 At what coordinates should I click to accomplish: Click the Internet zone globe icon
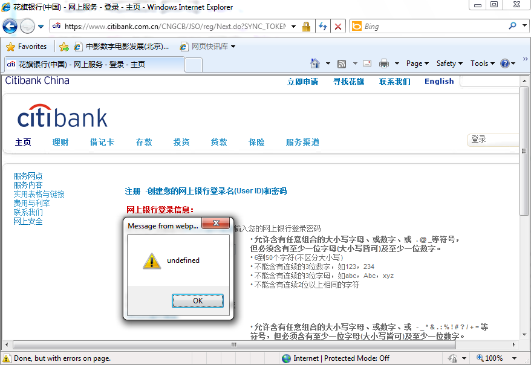[286, 358]
